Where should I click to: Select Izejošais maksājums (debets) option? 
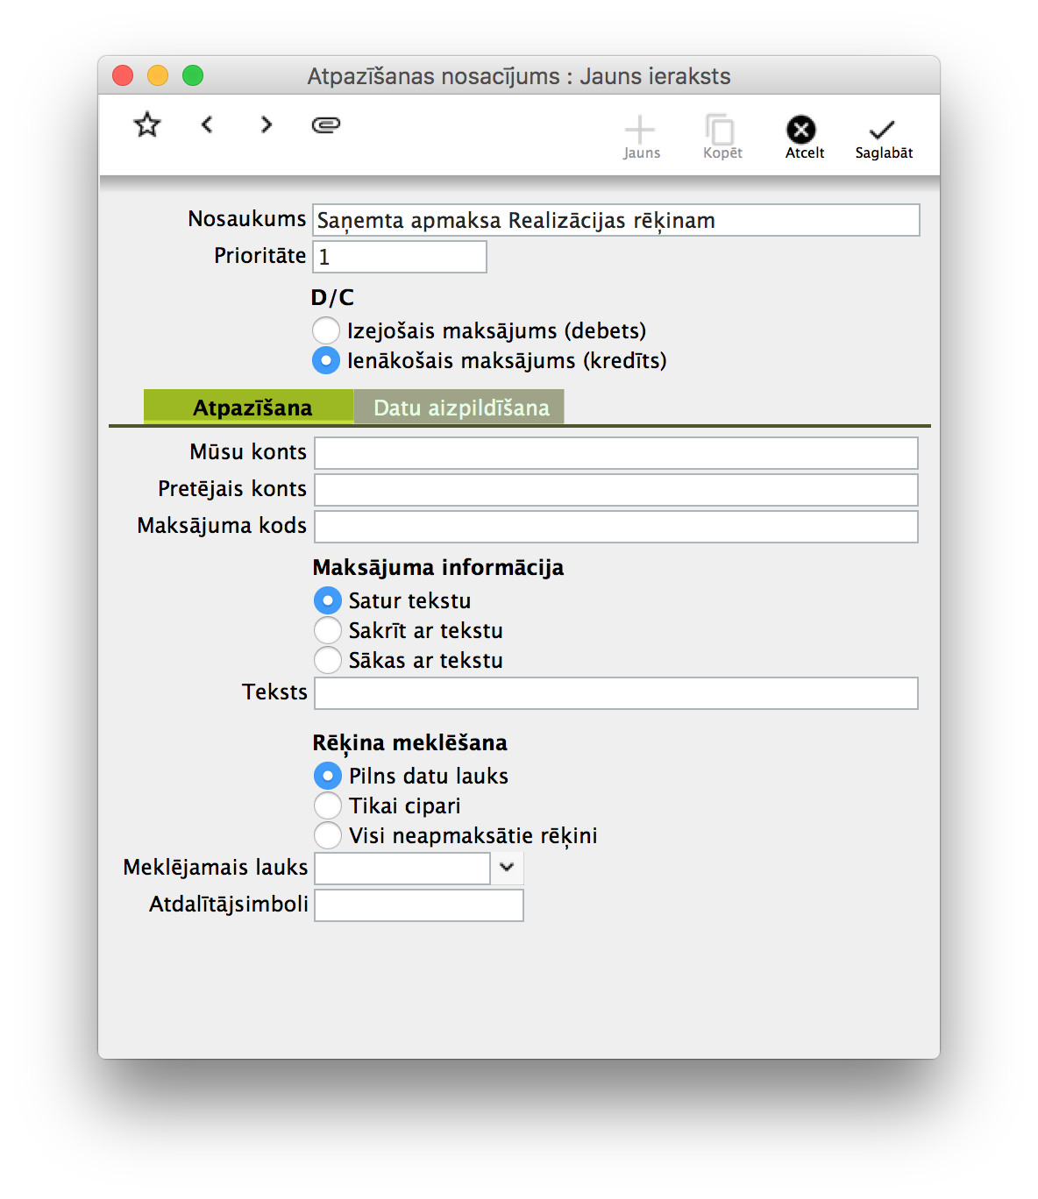(326, 330)
